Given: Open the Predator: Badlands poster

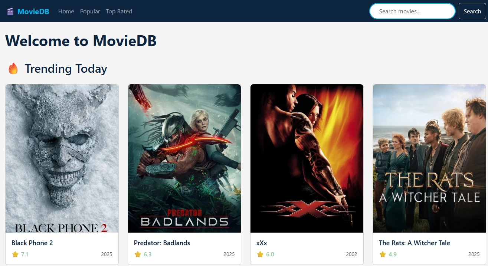Looking at the screenshot, I should click(184, 158).
